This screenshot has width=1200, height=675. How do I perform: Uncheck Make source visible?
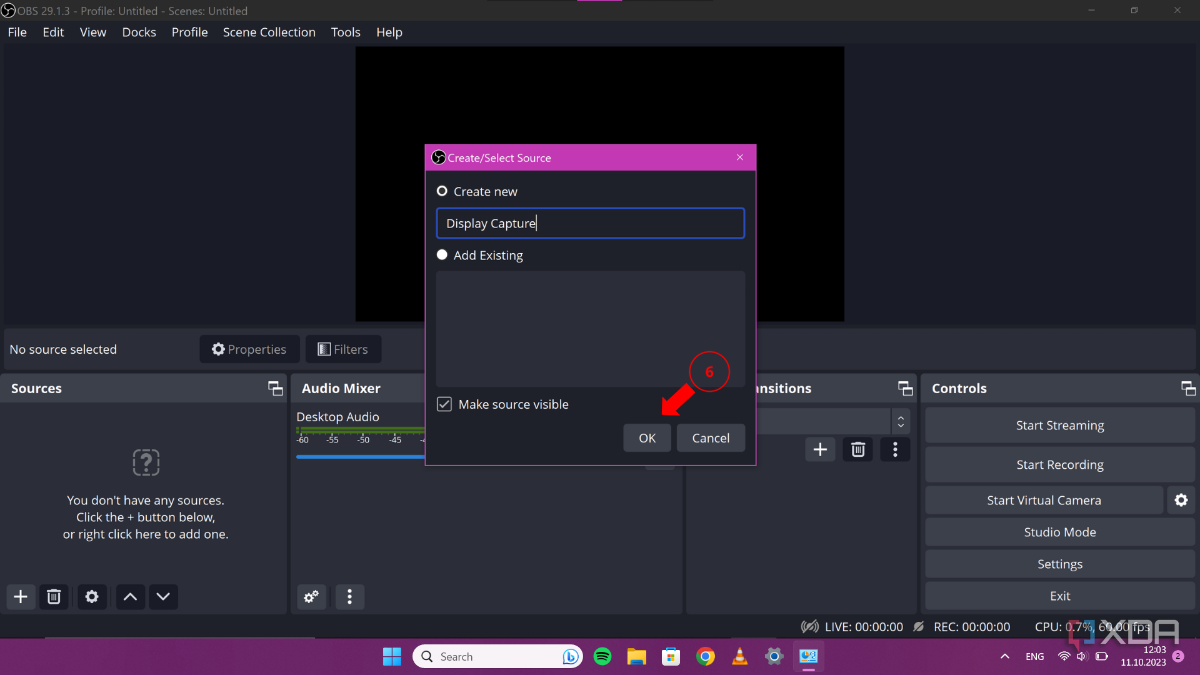(x=444, y=404)
